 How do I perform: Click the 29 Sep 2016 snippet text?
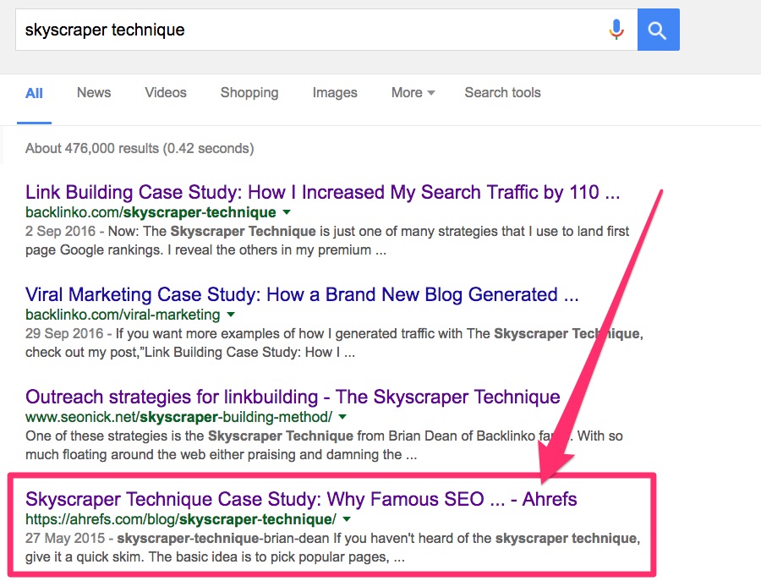[x=334, y=343]
